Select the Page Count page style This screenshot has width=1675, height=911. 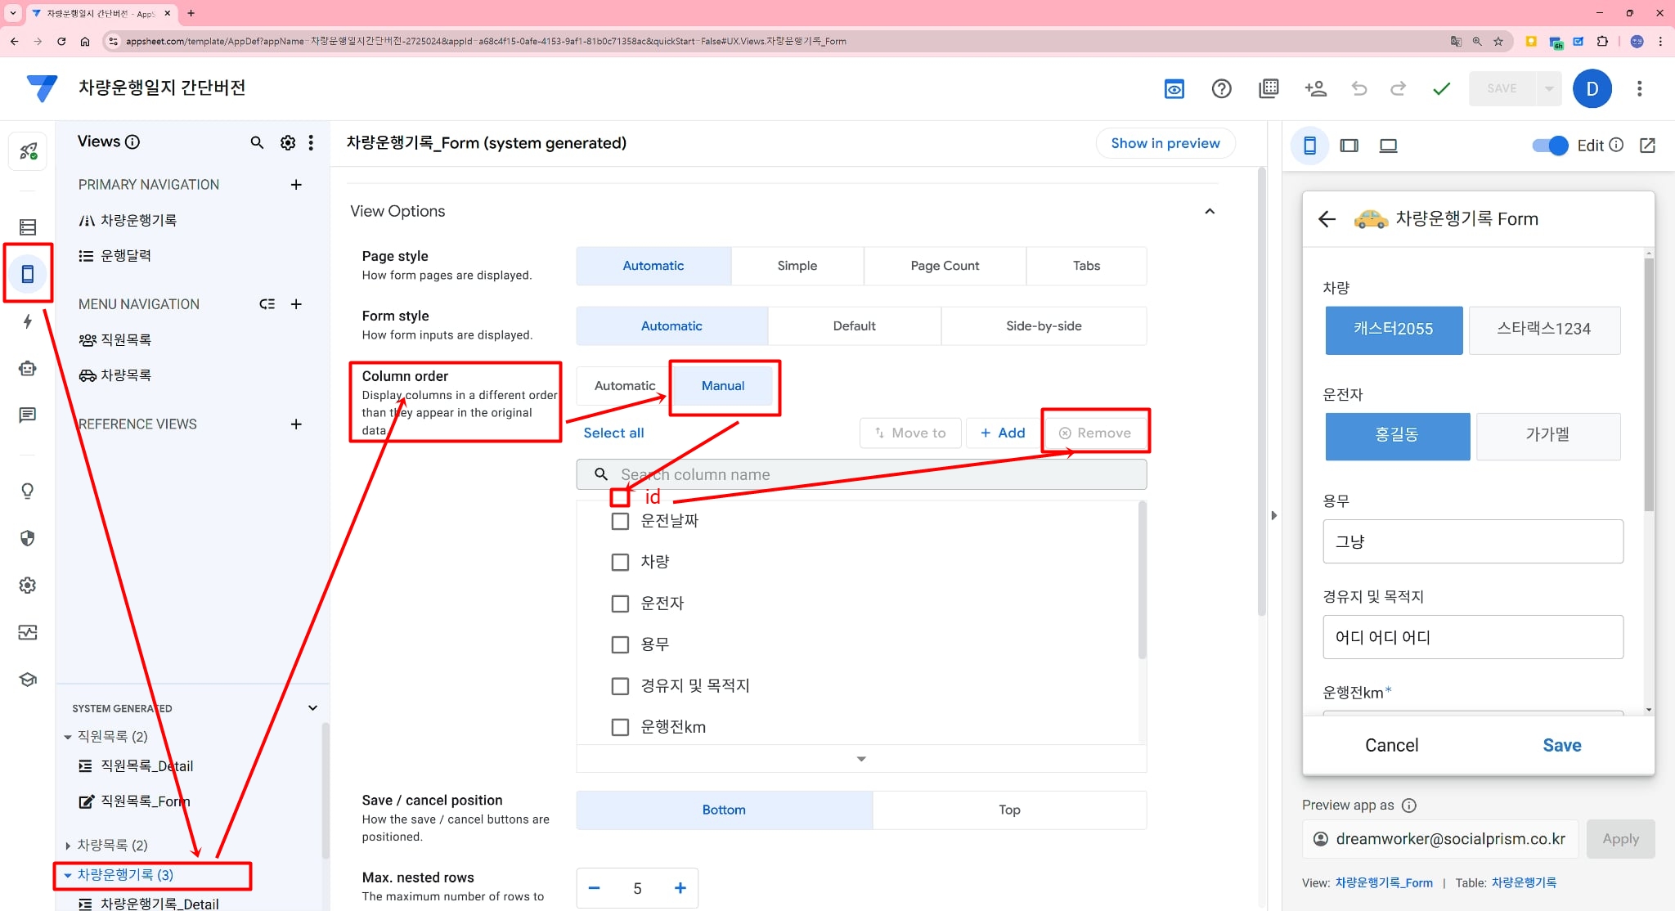coord(945,266)
